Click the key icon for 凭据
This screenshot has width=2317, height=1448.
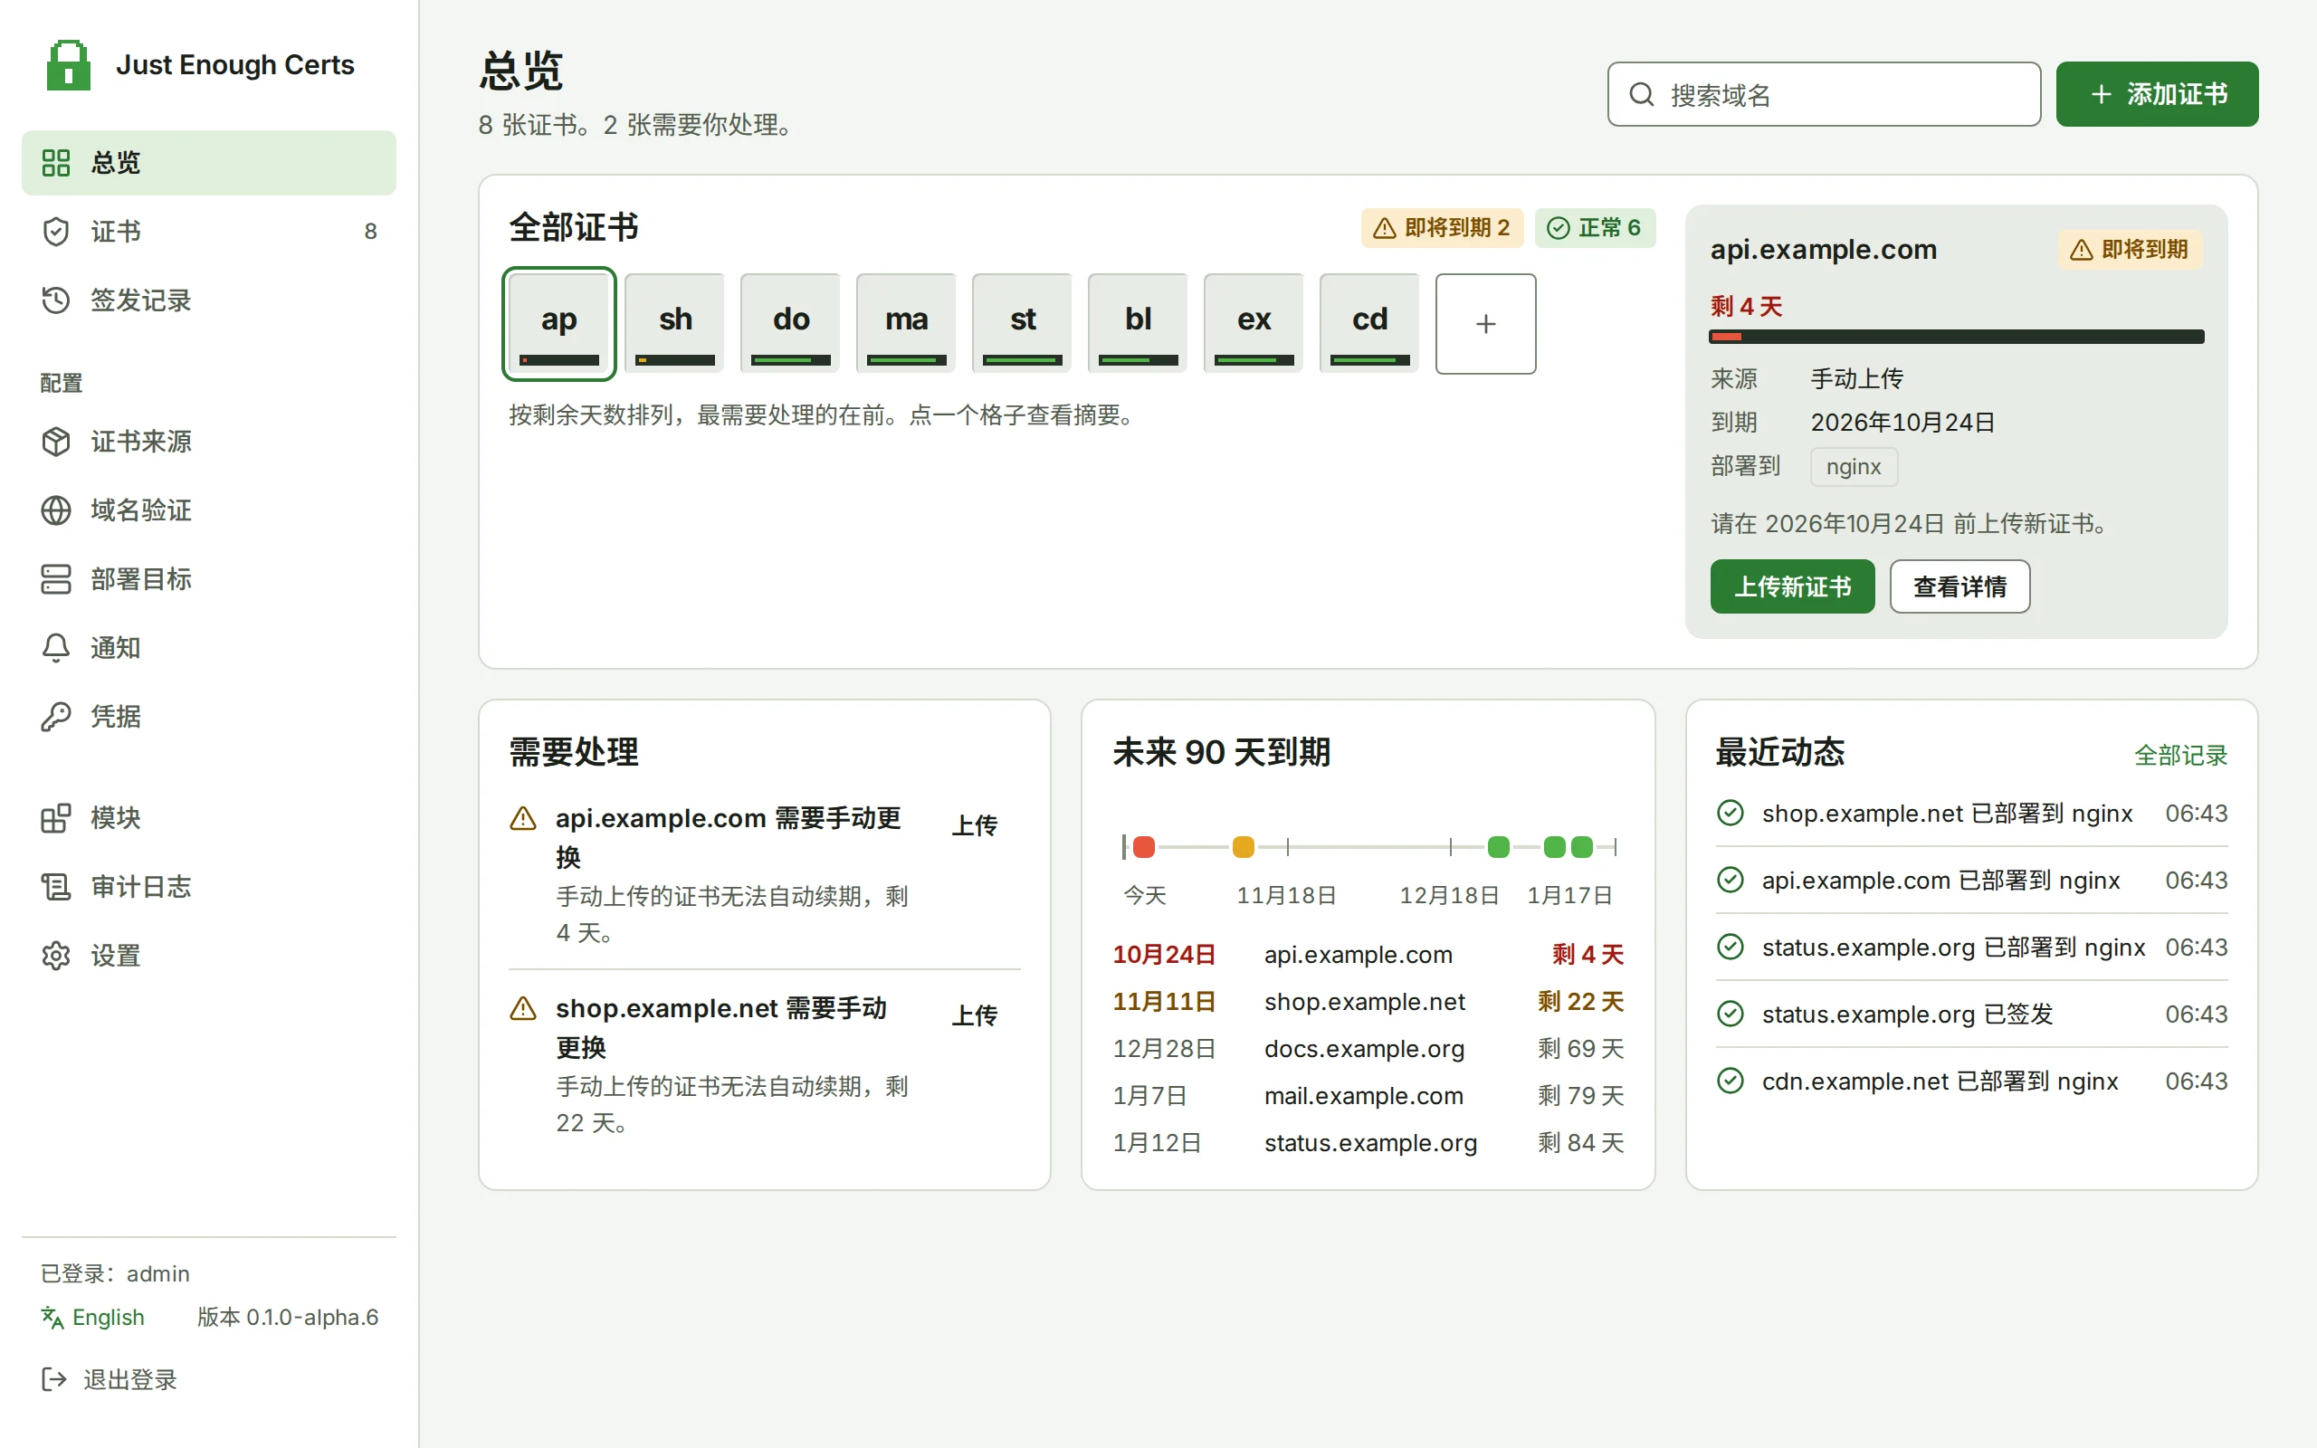tap(55, 718)
